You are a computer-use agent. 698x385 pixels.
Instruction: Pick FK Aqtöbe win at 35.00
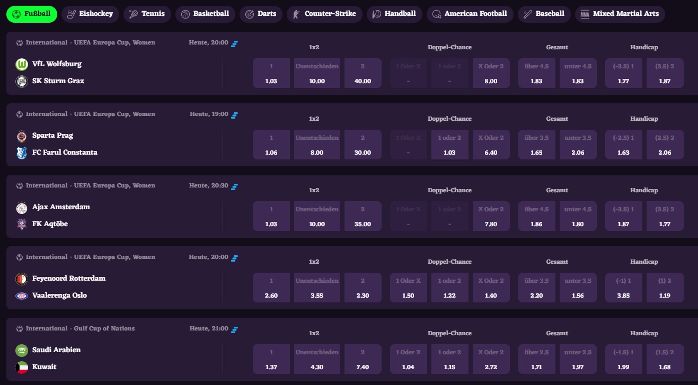(363, 216)
